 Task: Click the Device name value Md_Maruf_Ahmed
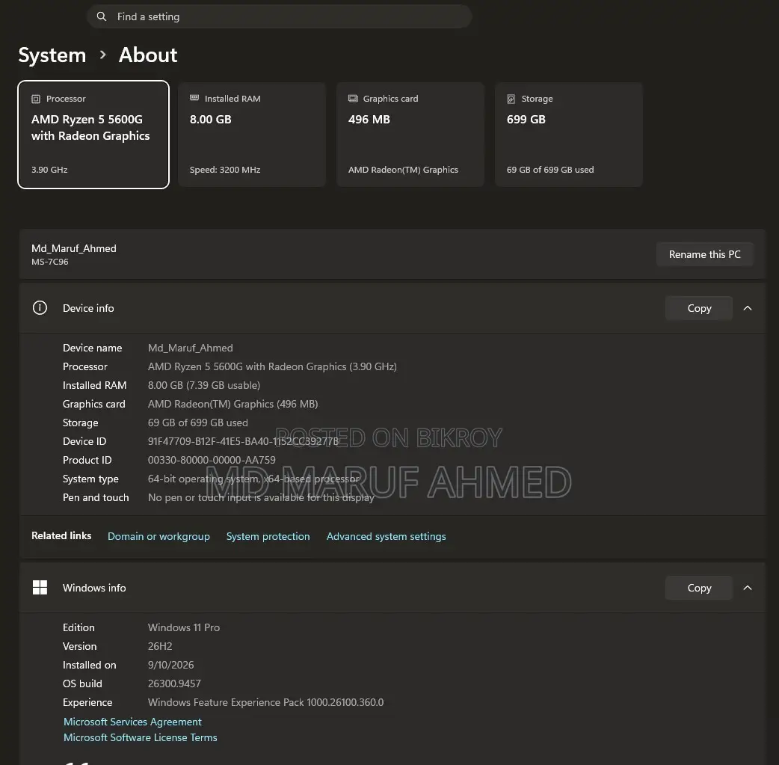[191, 348]
